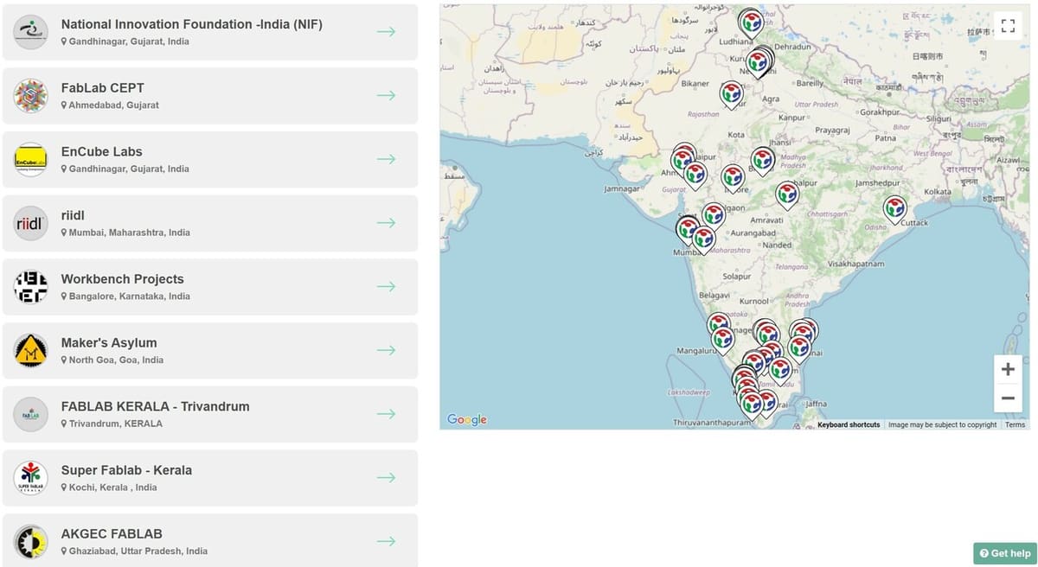Select FABLAB KERALA Trivandrum logo
1038x567 pixels.
(30, 414)
